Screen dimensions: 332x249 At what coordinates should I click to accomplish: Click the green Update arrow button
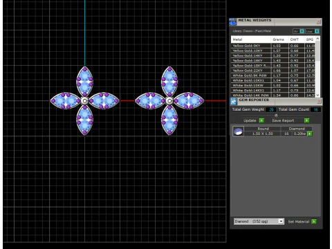point(261,120)
